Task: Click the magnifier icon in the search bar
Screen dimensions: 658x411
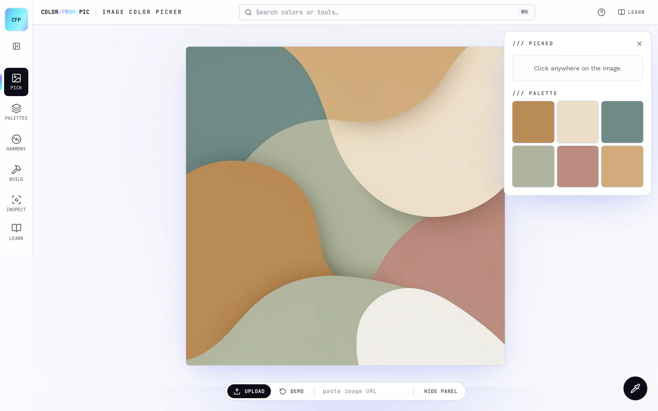Action: tap(248, 12)
